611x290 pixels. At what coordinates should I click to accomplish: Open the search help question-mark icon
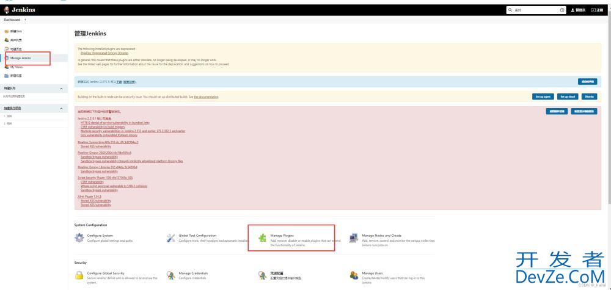(x=562, y=10)
